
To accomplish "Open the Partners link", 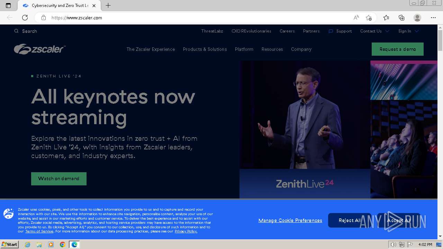I will [x=311, y=31].
